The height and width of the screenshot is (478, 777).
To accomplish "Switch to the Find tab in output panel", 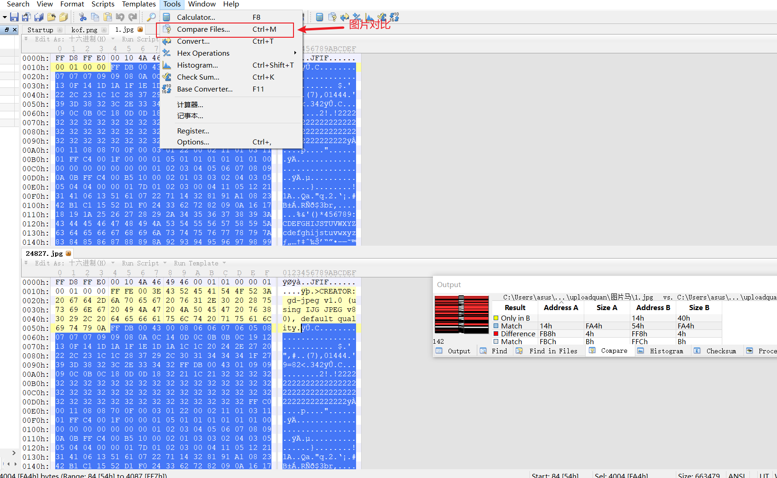I will 494,351.
